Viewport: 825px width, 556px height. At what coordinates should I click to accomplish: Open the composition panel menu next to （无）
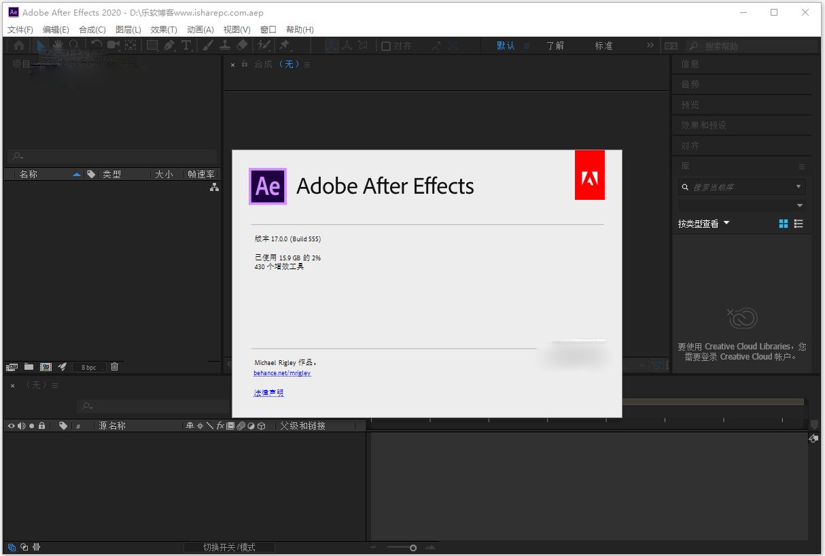307,64
